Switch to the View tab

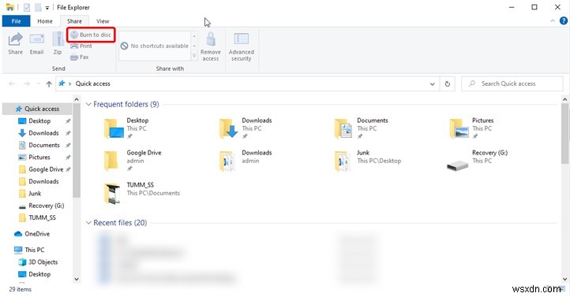click(x=103, y=21)
